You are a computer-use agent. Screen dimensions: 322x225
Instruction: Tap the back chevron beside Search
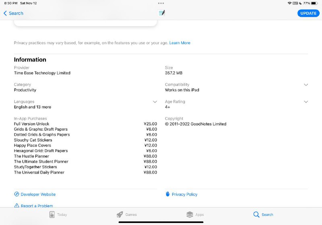coord(5,13)
